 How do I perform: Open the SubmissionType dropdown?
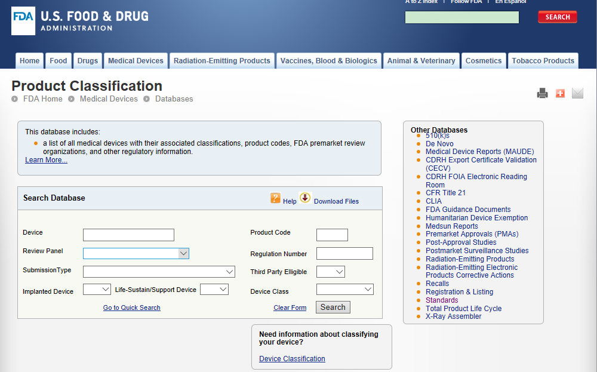(159, 272)
